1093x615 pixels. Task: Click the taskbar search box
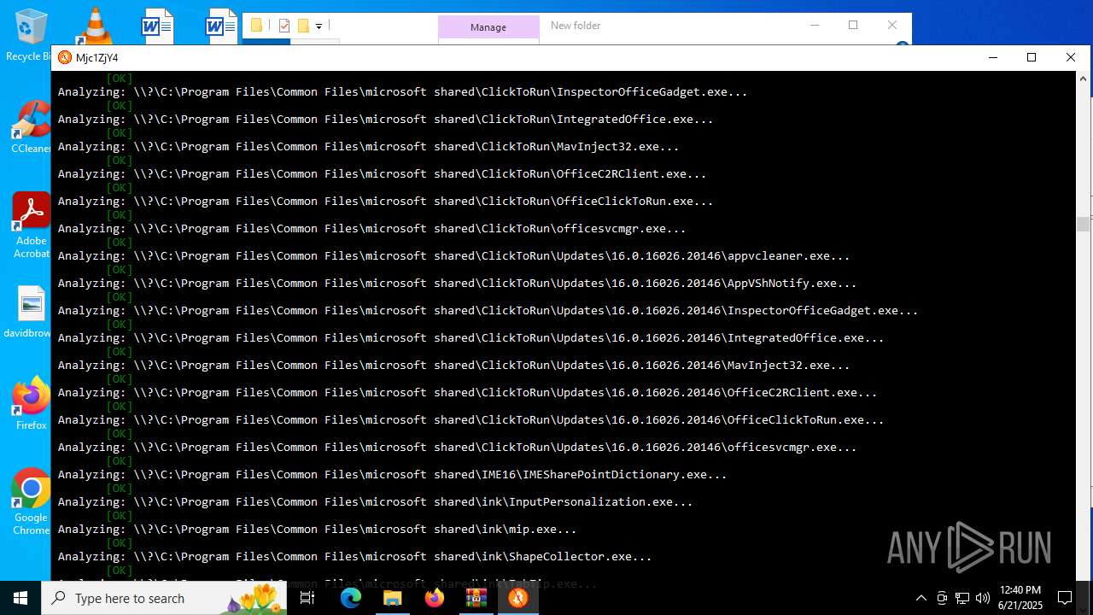164,598
